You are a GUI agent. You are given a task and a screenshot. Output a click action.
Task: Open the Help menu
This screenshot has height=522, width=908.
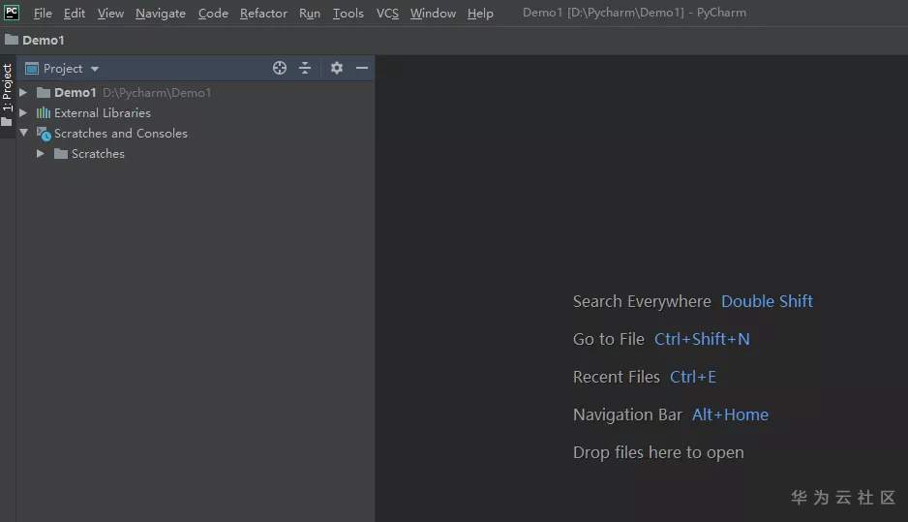point(480,13)
